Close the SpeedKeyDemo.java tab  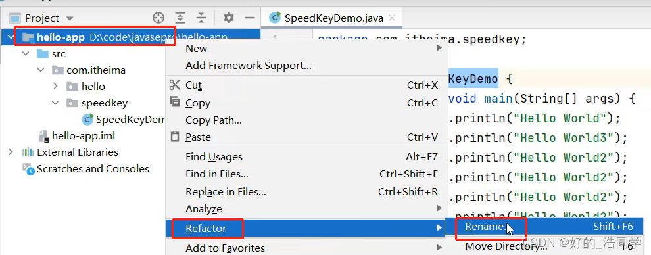point(391,18)
